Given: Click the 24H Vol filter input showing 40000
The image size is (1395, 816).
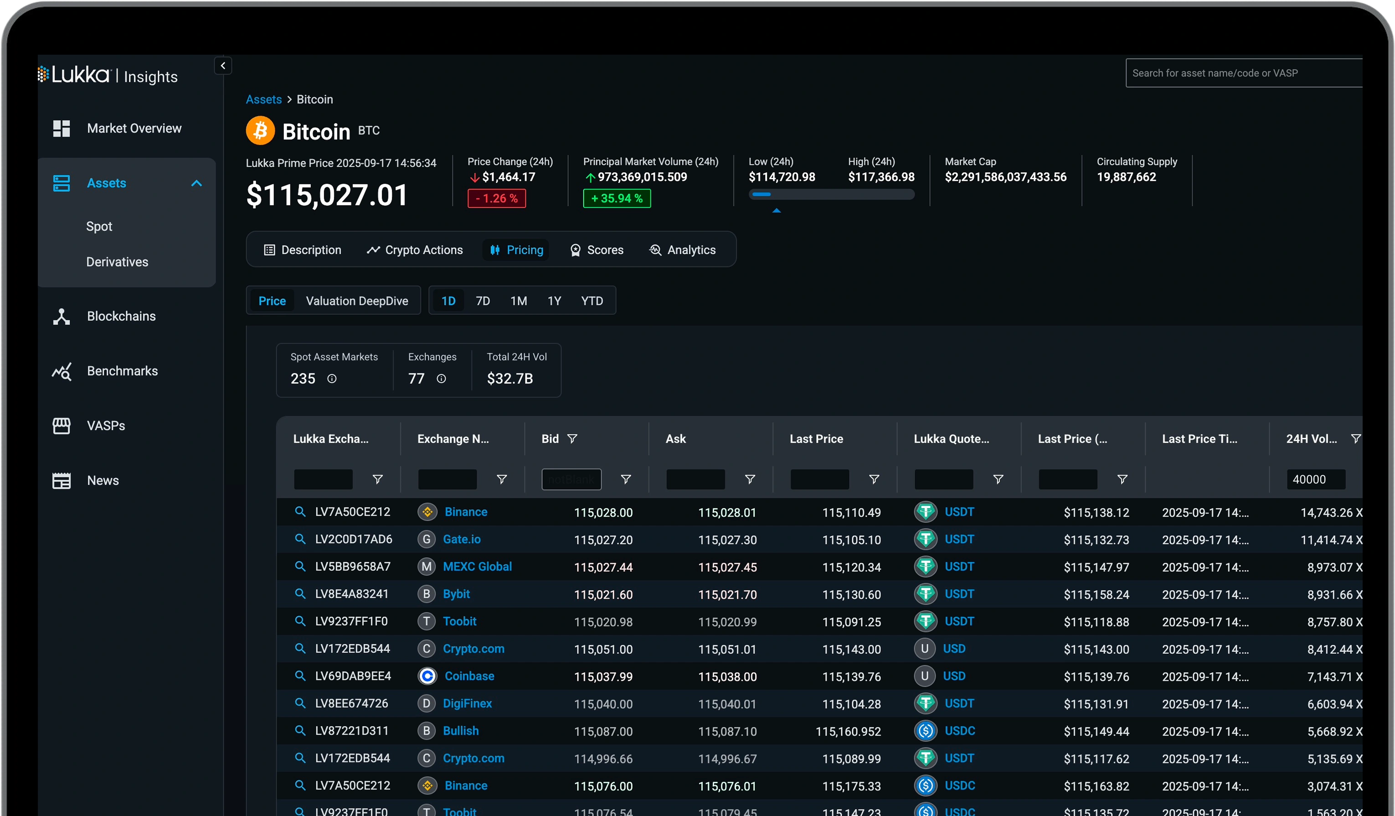Looking at the screenshot, I should click(x=1316, y=479).
